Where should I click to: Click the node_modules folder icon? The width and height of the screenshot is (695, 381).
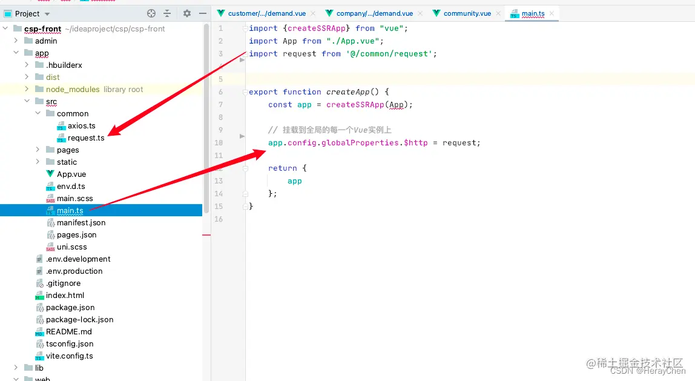pos(39,88)
